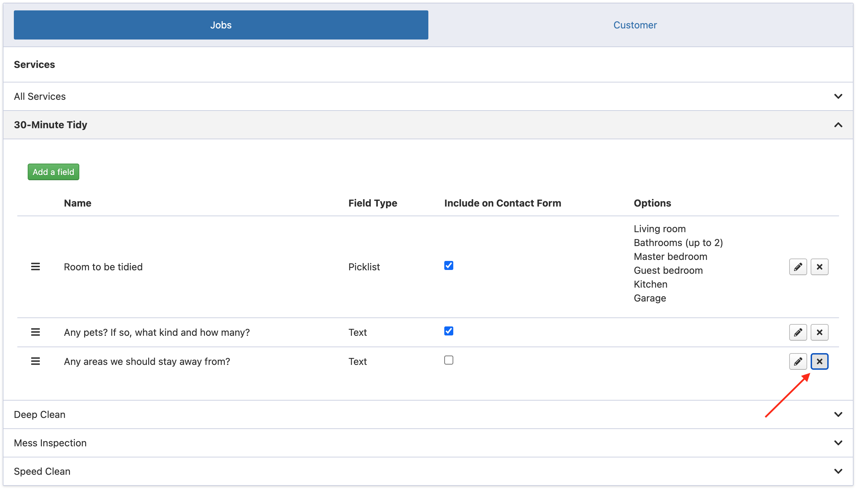Click drag handle beside 'Any pets?' row
The width and height of the screenshot is (856, 490).
35,332
